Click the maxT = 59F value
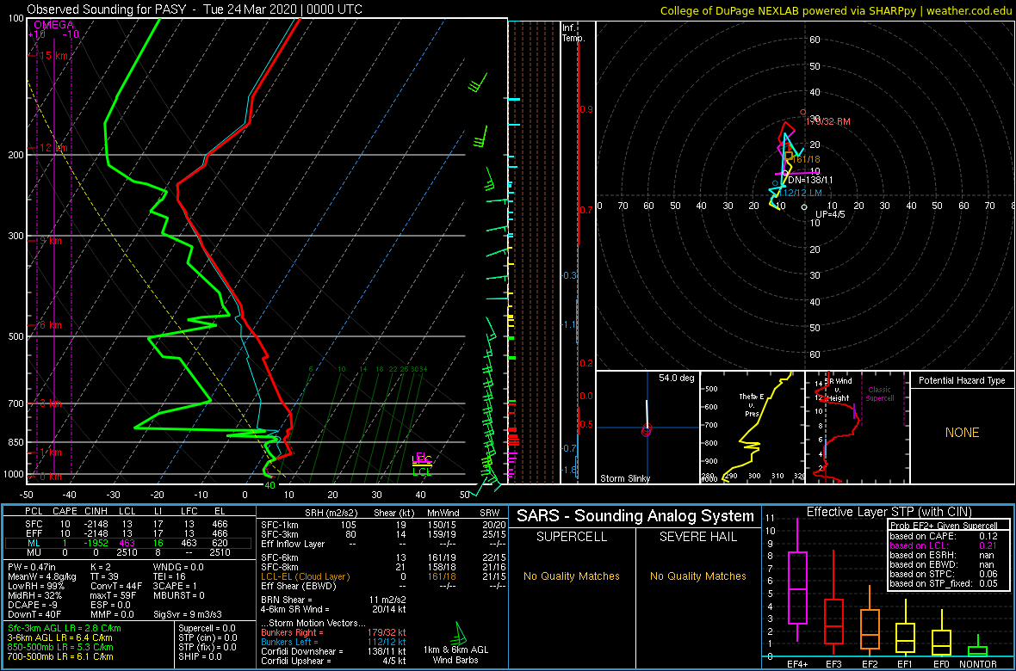Viewport: 1016px width, 671px height. pyautogui.click(x=114, y=597)
